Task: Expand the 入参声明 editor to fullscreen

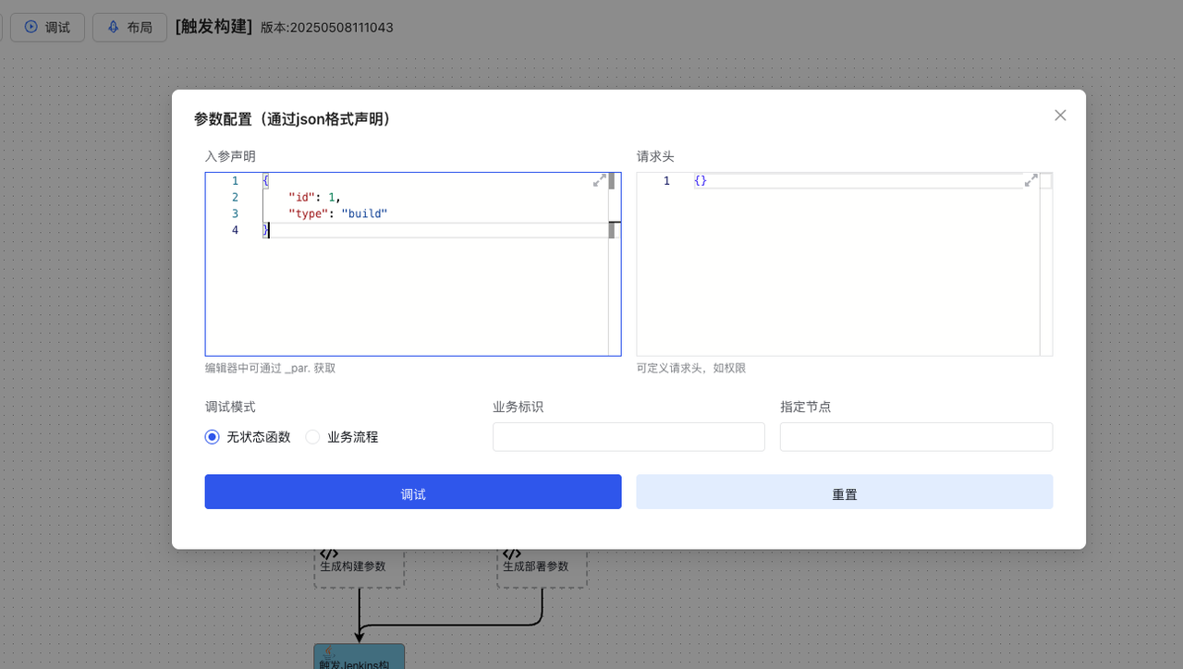Action: tap(599, 180)
